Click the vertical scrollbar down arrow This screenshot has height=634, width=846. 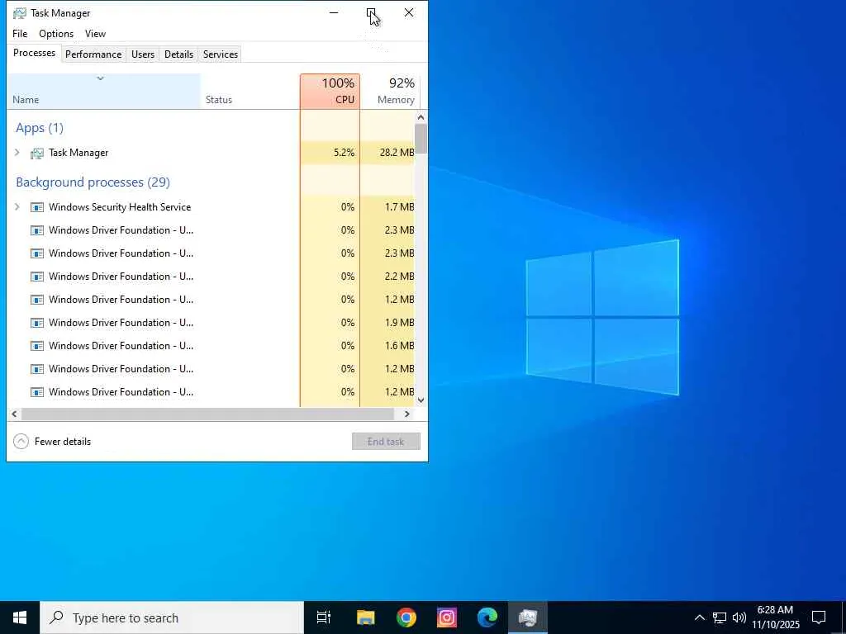(421, 400)
